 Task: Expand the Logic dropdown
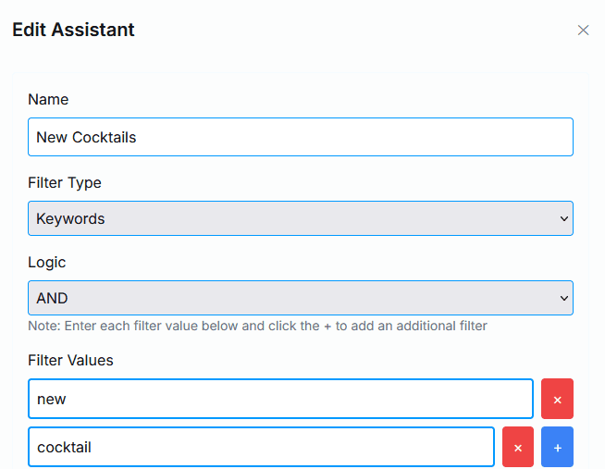[x=300, y=299]
